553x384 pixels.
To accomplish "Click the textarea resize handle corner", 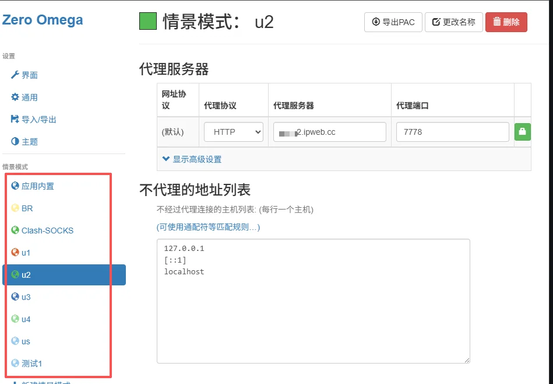I will 467,360.
